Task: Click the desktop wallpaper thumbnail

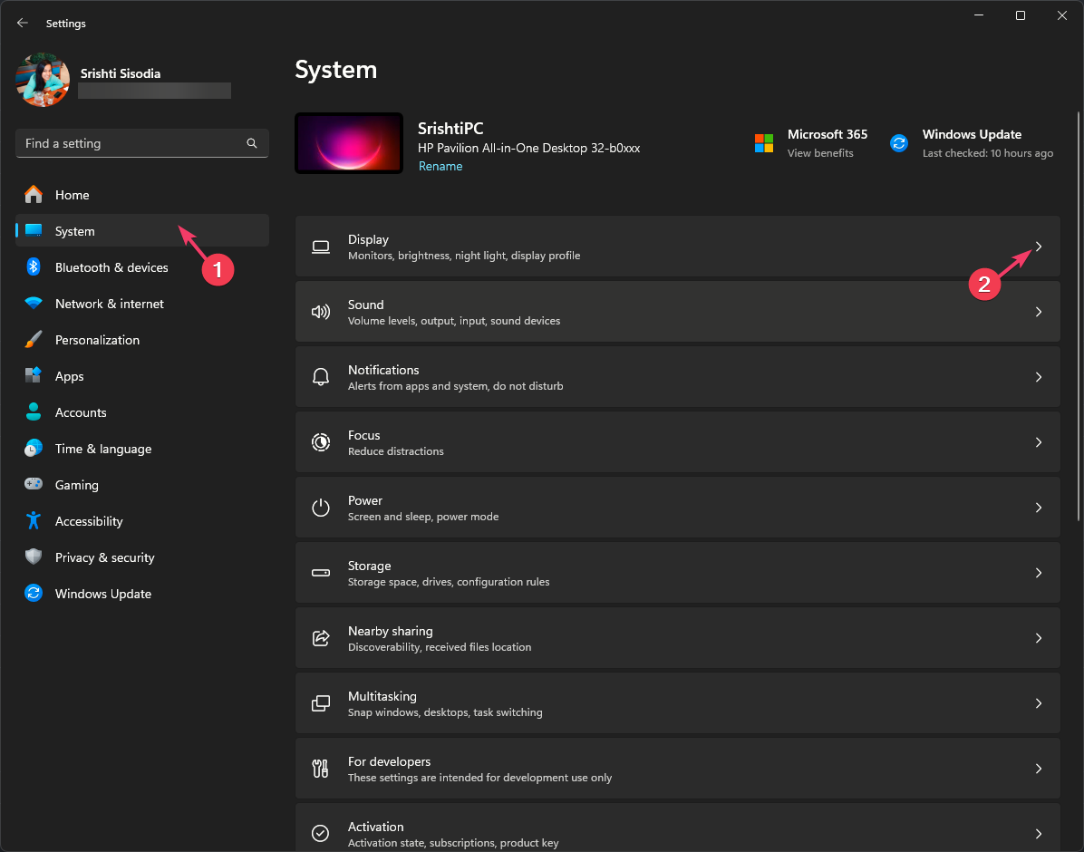Action: 349,143
